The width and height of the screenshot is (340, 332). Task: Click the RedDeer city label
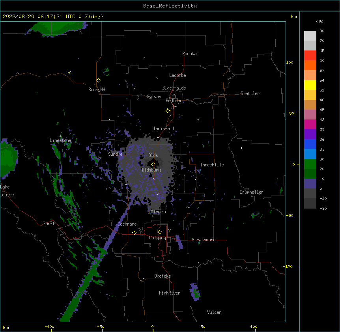pyautogui.click(x=174, y=101)
